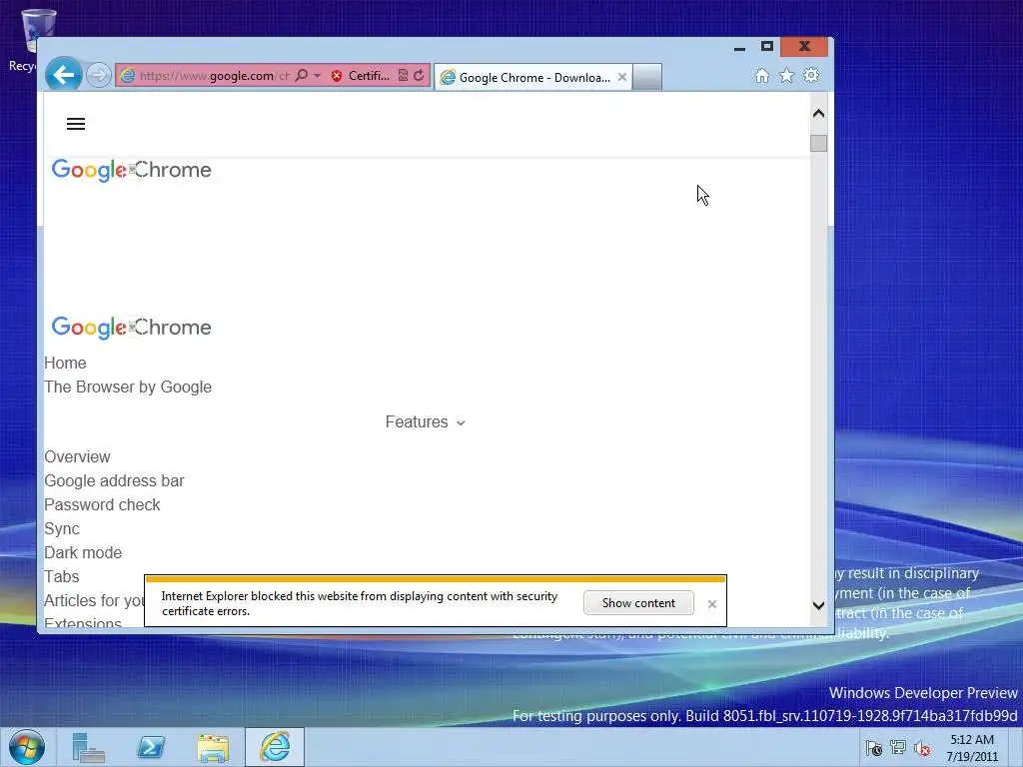Image resolution: width=1023 pixels, height=767 pixels.
Task: View the Certificate error security report
Action: point(360,76)
